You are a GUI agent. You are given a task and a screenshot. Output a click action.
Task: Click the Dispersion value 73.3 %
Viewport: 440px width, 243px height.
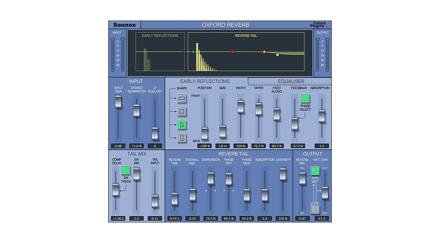coord(211,219)
